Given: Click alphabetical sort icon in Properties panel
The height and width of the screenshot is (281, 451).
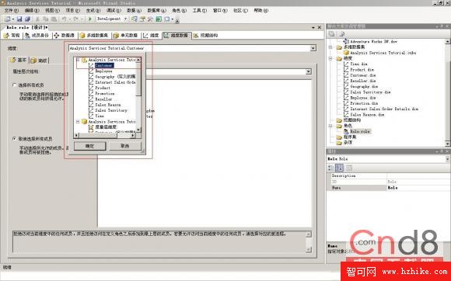Looking at the screenshot, I should click(339, 168).
